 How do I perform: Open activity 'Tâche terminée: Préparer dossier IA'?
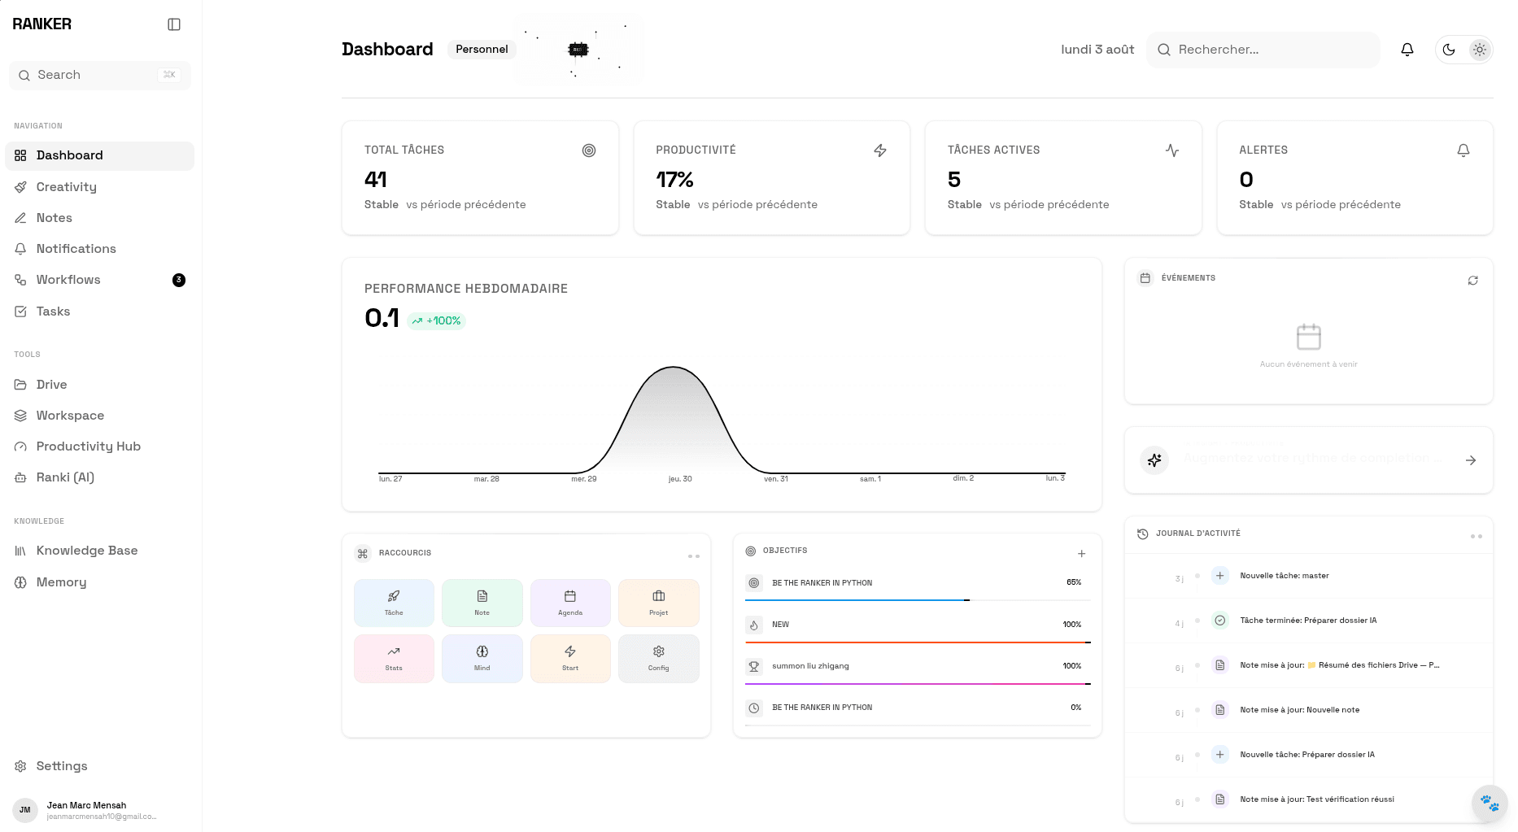(1309, 621)
